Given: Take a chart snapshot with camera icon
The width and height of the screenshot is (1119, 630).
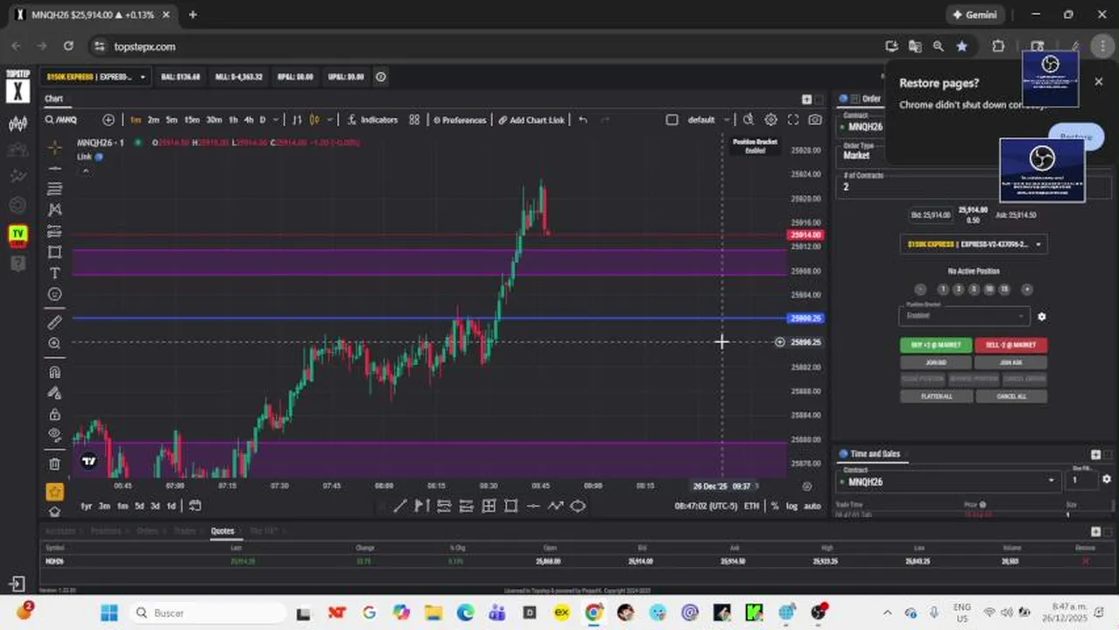Looking at the screenshot, I should [815, 120].
